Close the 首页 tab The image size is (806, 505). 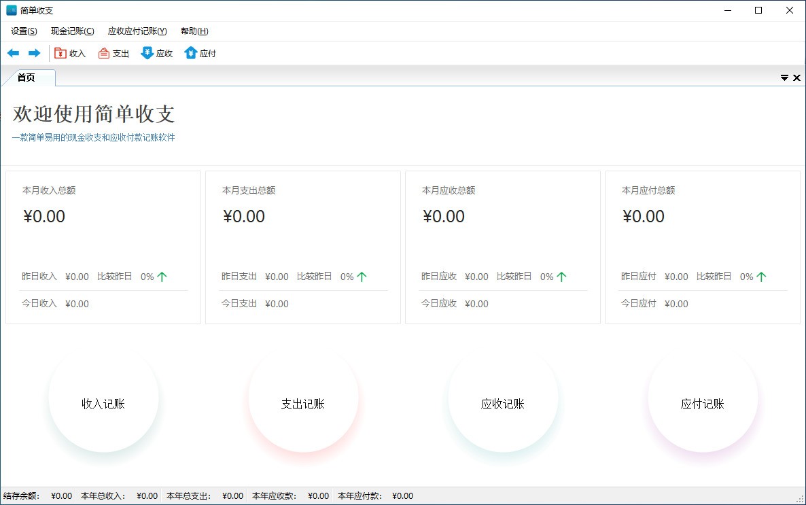[796, 77]
